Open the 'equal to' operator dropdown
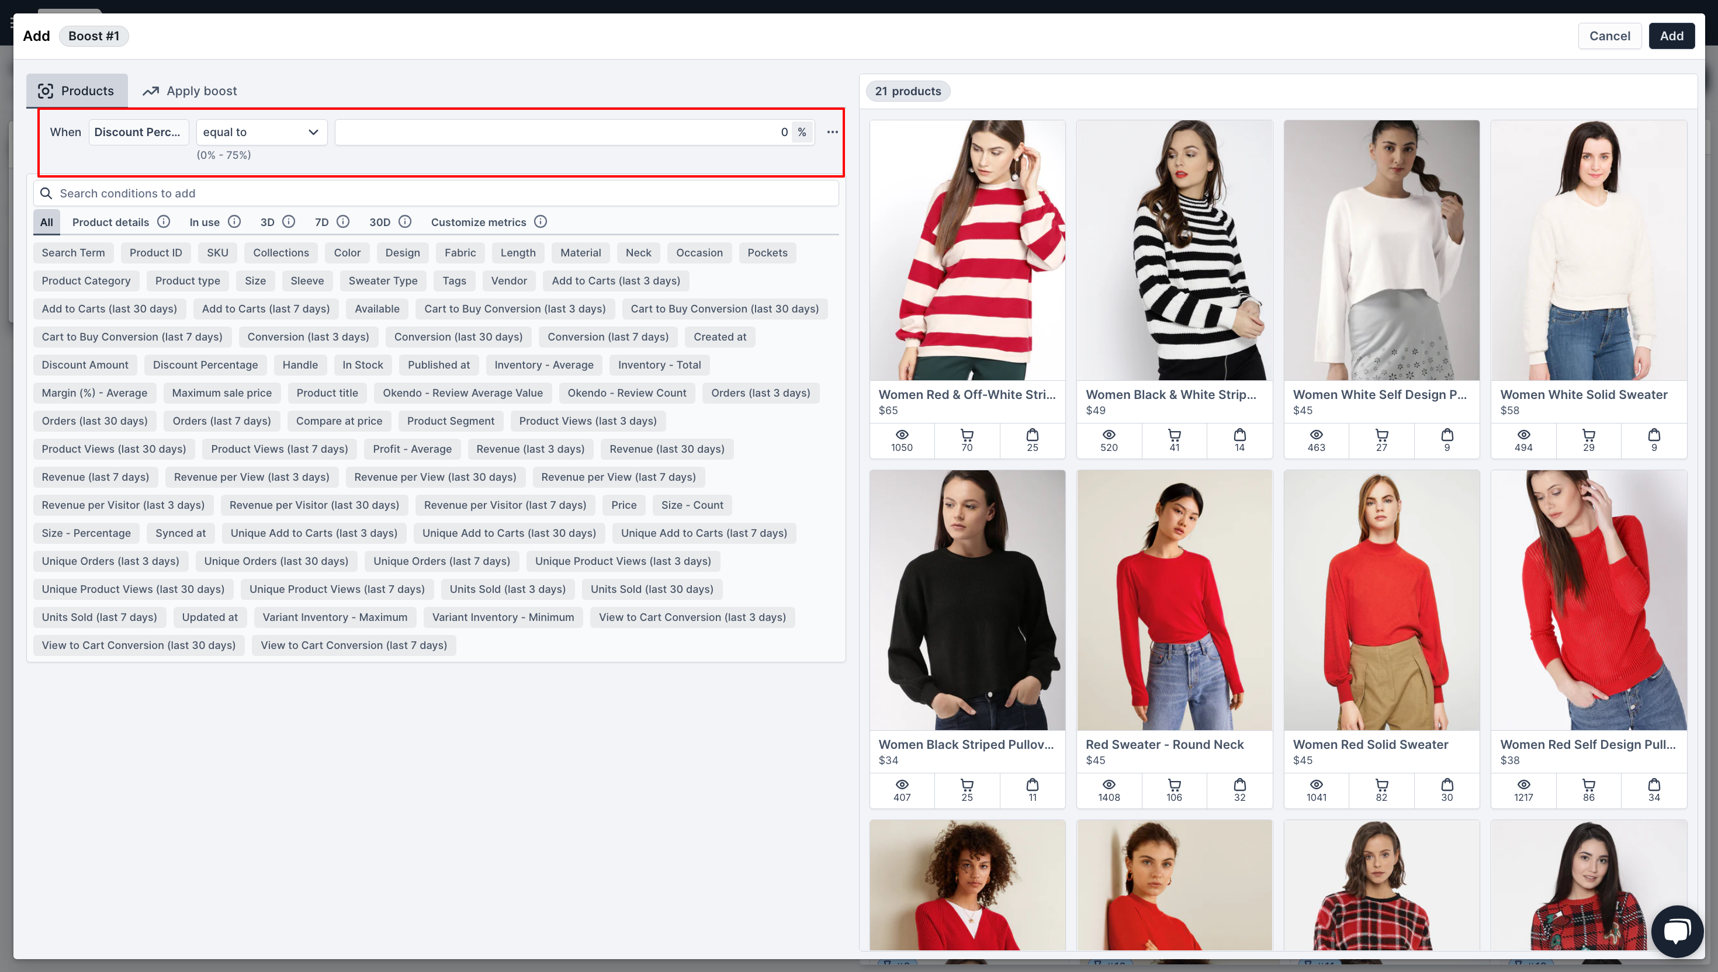The width and height of the screenshot is (1718, 972). point(261,131)
